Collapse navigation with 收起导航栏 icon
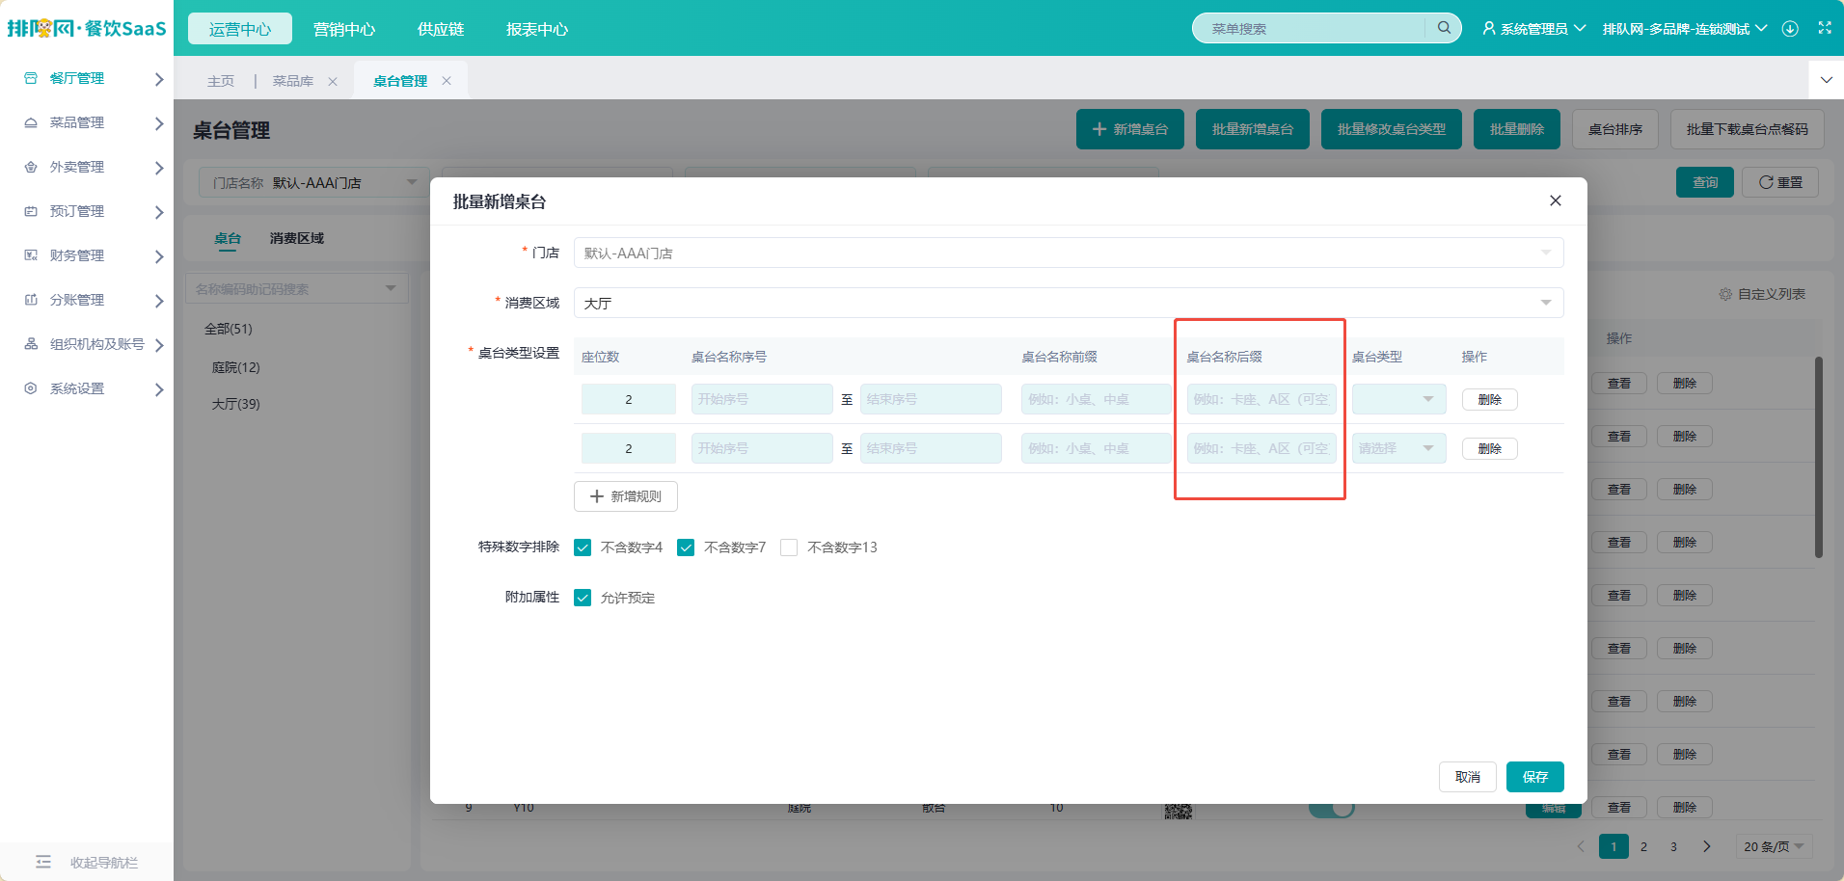 coord(43,862)
